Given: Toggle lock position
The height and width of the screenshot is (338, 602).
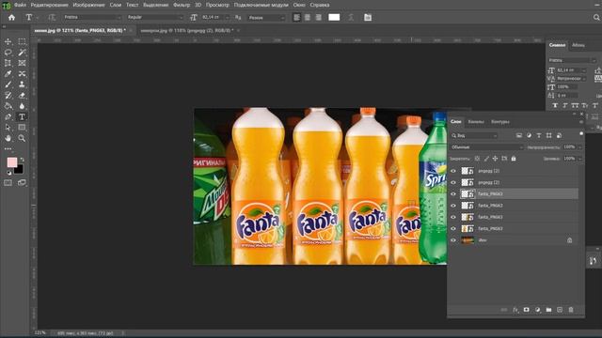Looking at the screenshot, I should [x=496, y=159].
